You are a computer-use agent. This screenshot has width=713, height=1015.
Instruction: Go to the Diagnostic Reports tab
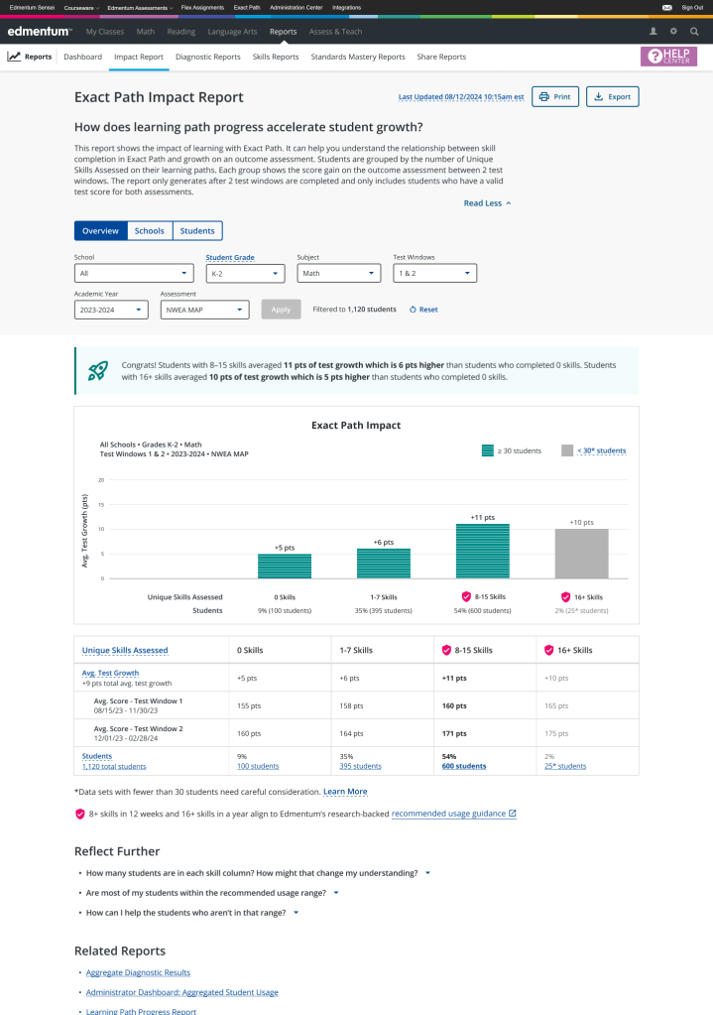tap(207, 57)
